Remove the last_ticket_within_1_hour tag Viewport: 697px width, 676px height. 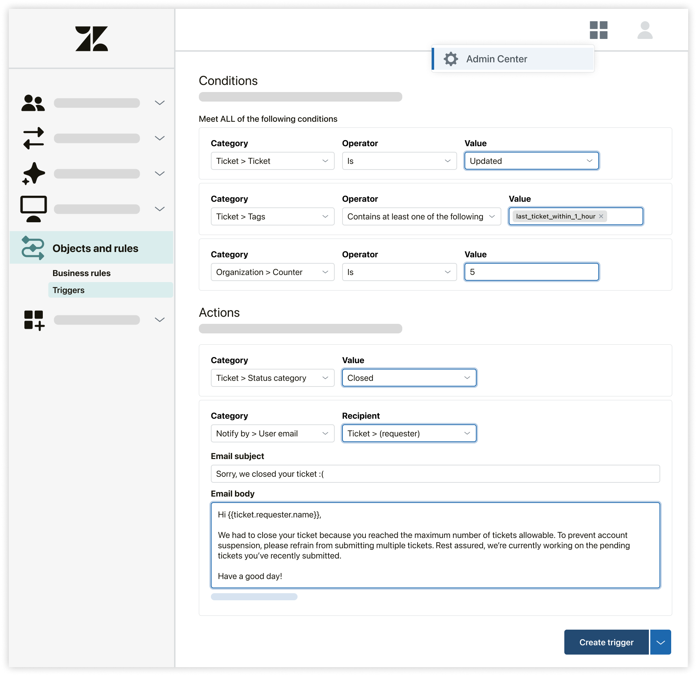(x=601, y=216)
